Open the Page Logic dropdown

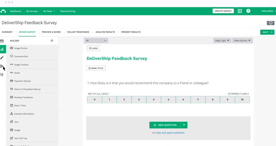pos(222,41)
